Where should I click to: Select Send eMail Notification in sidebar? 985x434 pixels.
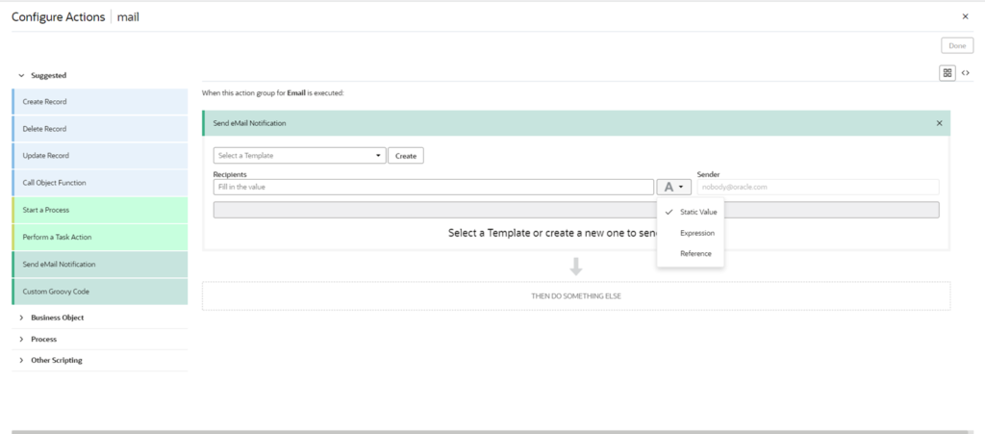coord(99,265)
